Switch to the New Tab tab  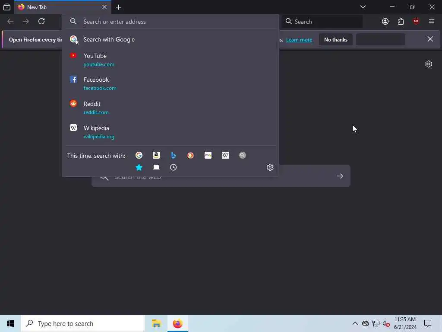pyautogui.click(x=63, y=7)
